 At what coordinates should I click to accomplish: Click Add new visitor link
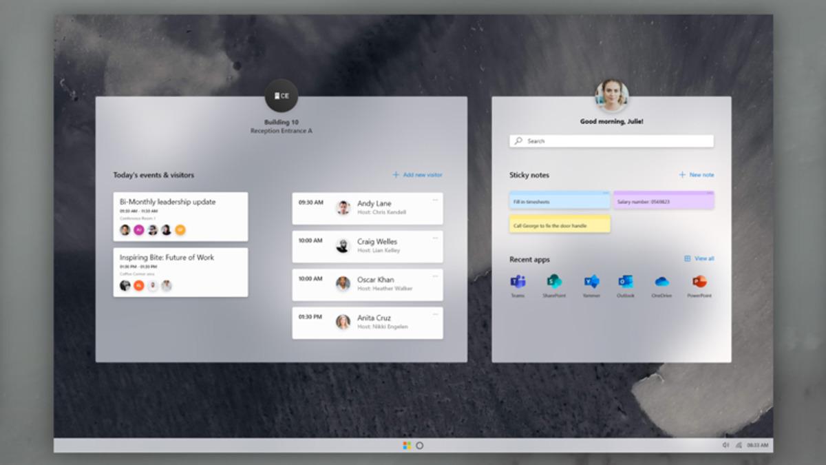point(417,175)
